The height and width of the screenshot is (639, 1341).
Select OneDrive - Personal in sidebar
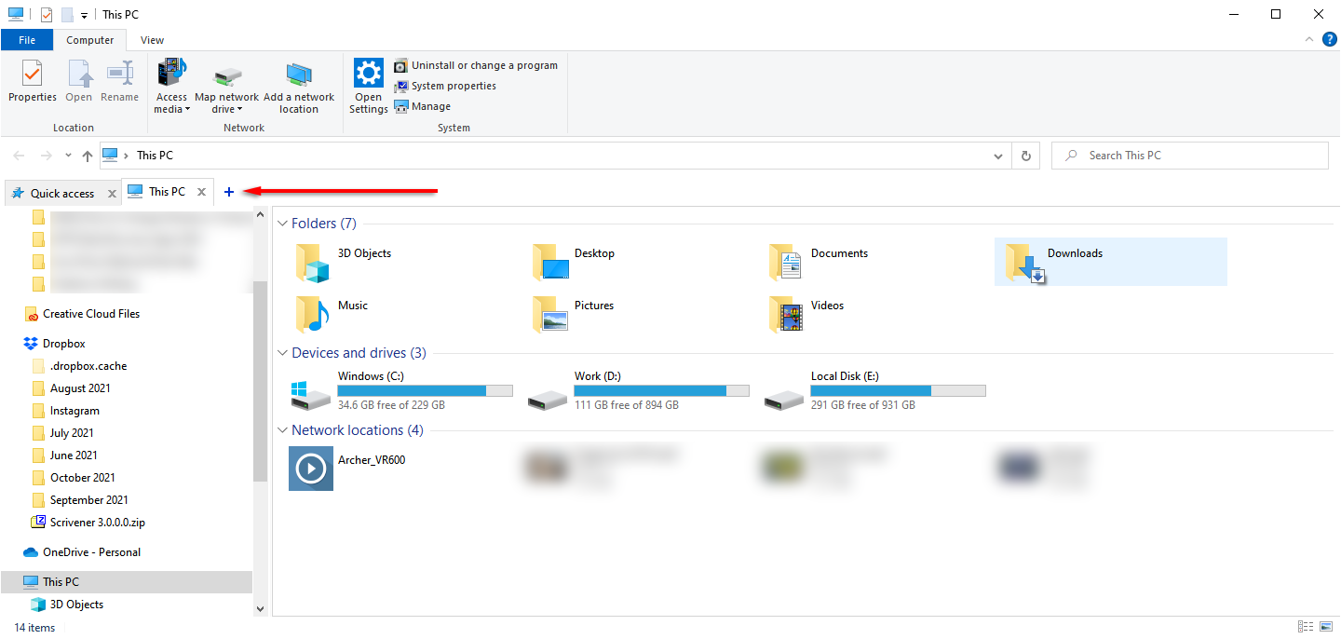click(91, 552)
